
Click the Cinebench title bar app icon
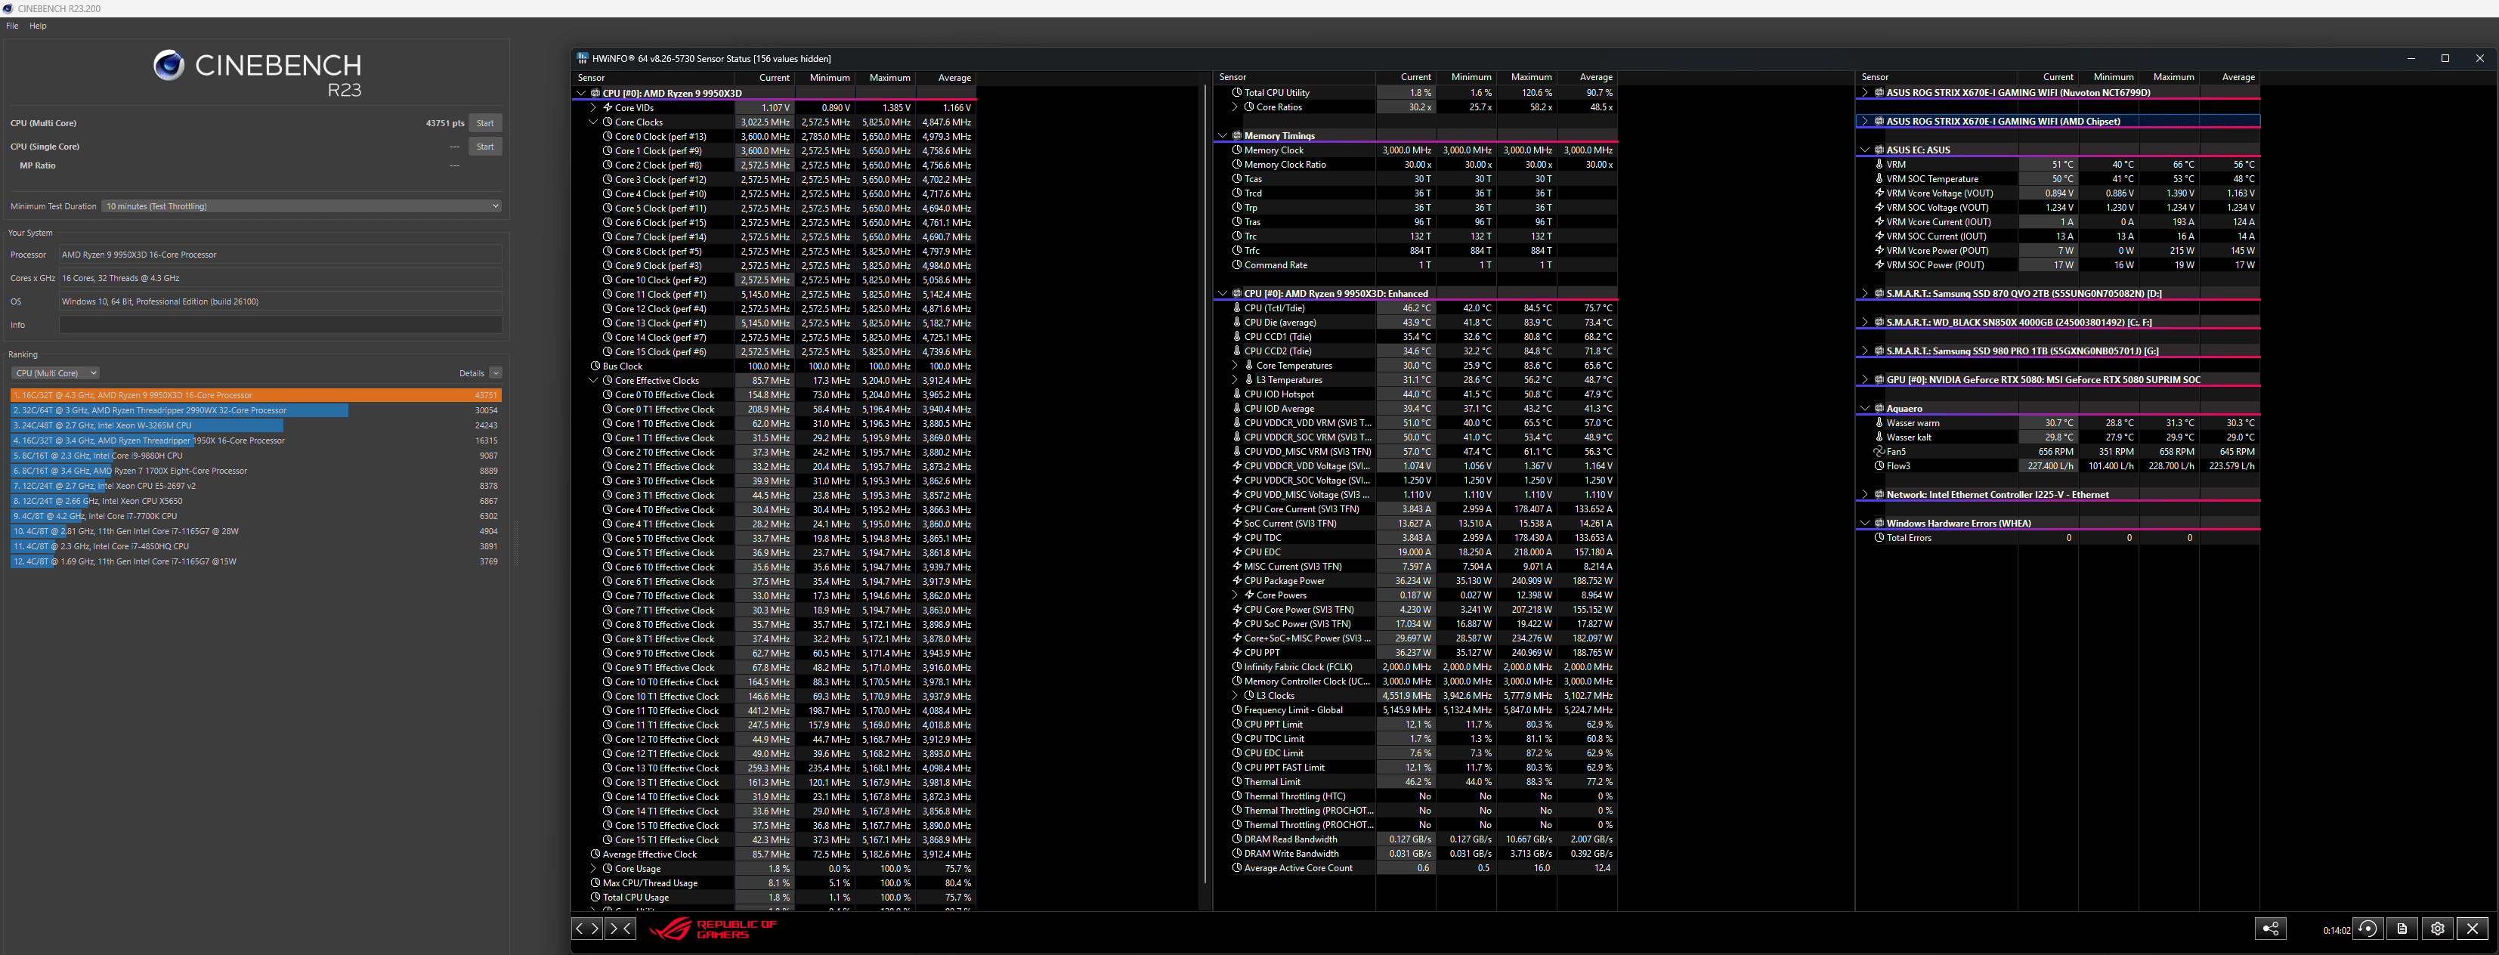tap(8, 8)
